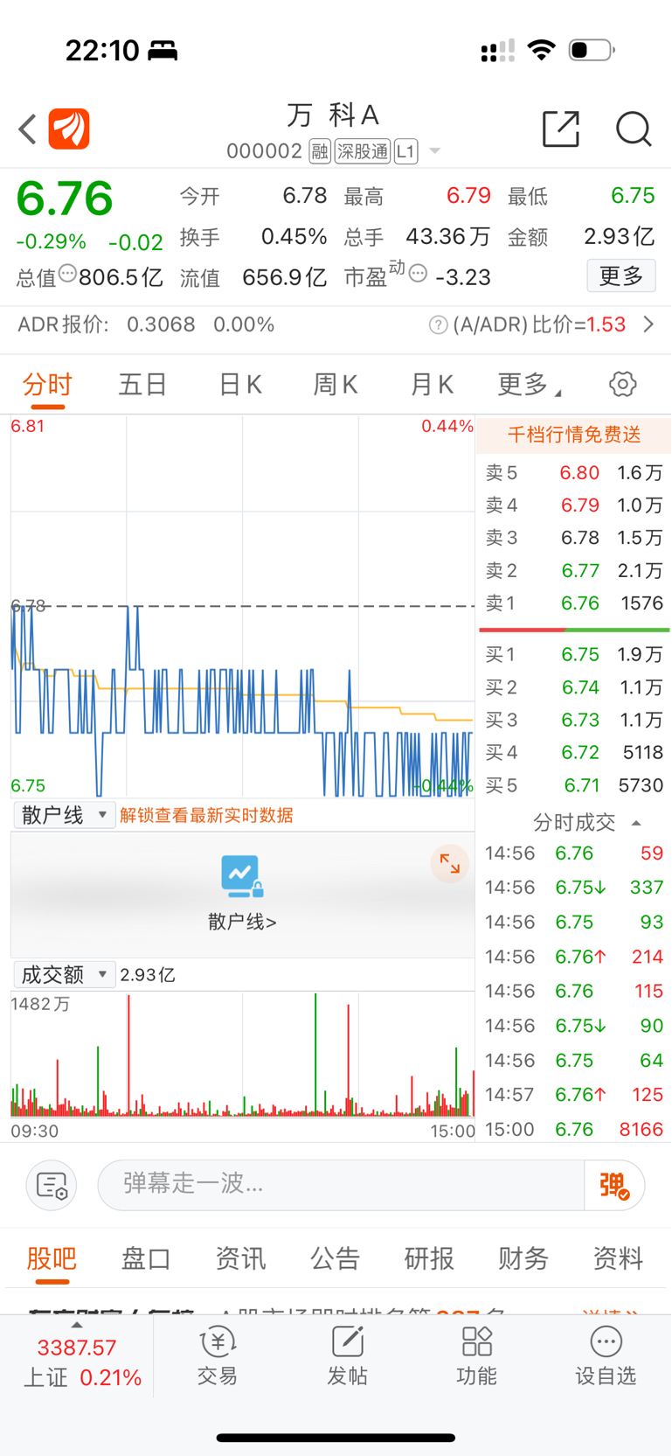Image resolution: width=672 pixels, height=1456 pixels.
Task: Tap the 交易 trade icon
Action: tap(218, 1356)
